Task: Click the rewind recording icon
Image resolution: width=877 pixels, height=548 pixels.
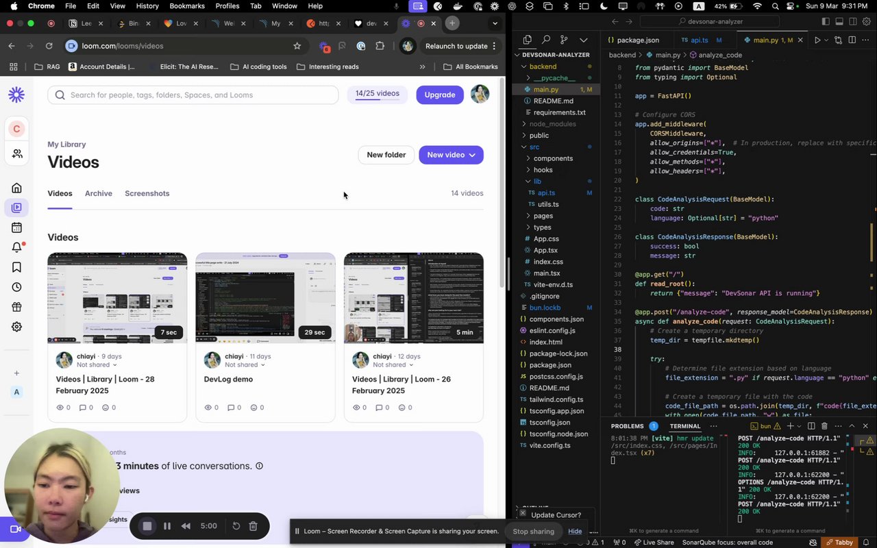Action: tap(186, 526)
